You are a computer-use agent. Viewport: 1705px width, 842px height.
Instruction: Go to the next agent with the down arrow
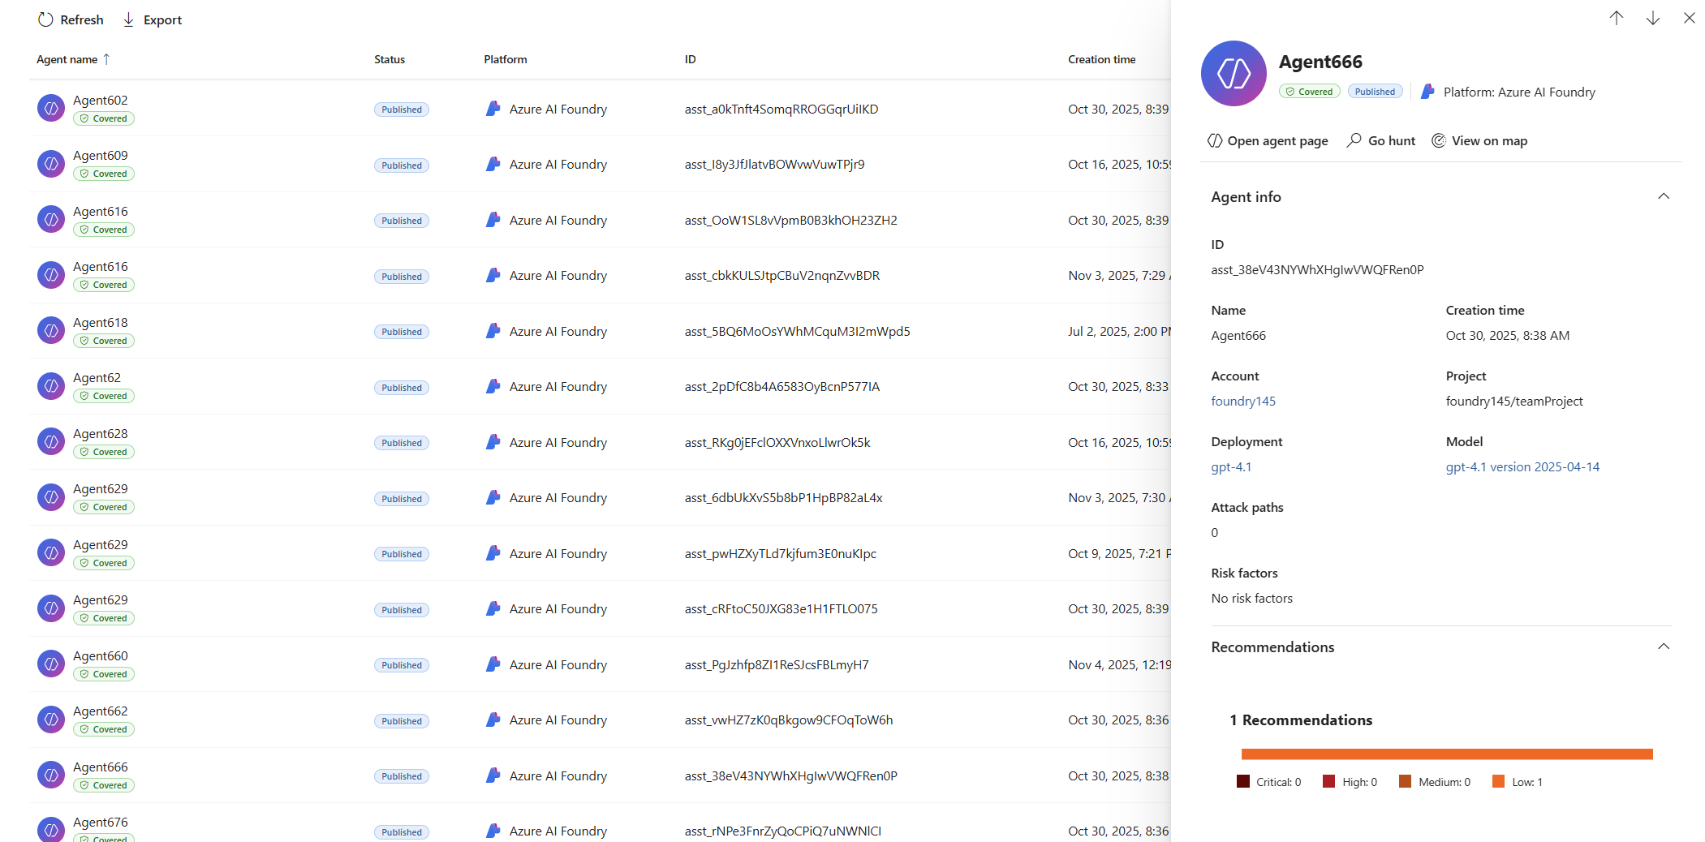click(1652, 18)
